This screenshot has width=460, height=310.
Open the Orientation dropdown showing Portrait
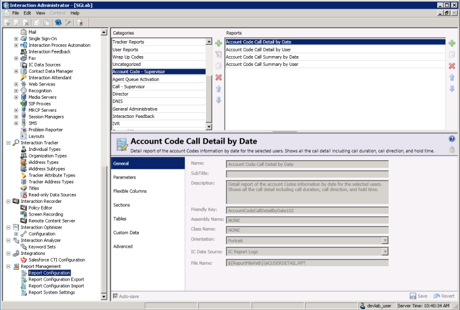(x=385, y=240)
